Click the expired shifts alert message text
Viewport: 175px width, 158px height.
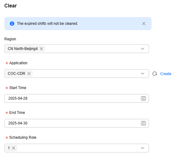click(47, 24)
